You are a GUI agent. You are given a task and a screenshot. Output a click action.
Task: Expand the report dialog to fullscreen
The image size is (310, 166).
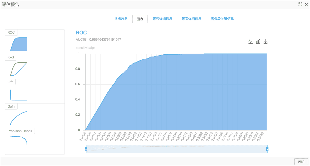(300, 4)
